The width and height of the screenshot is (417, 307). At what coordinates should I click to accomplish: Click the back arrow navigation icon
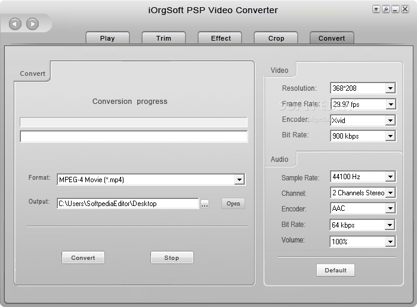click(x=15, y=24)
